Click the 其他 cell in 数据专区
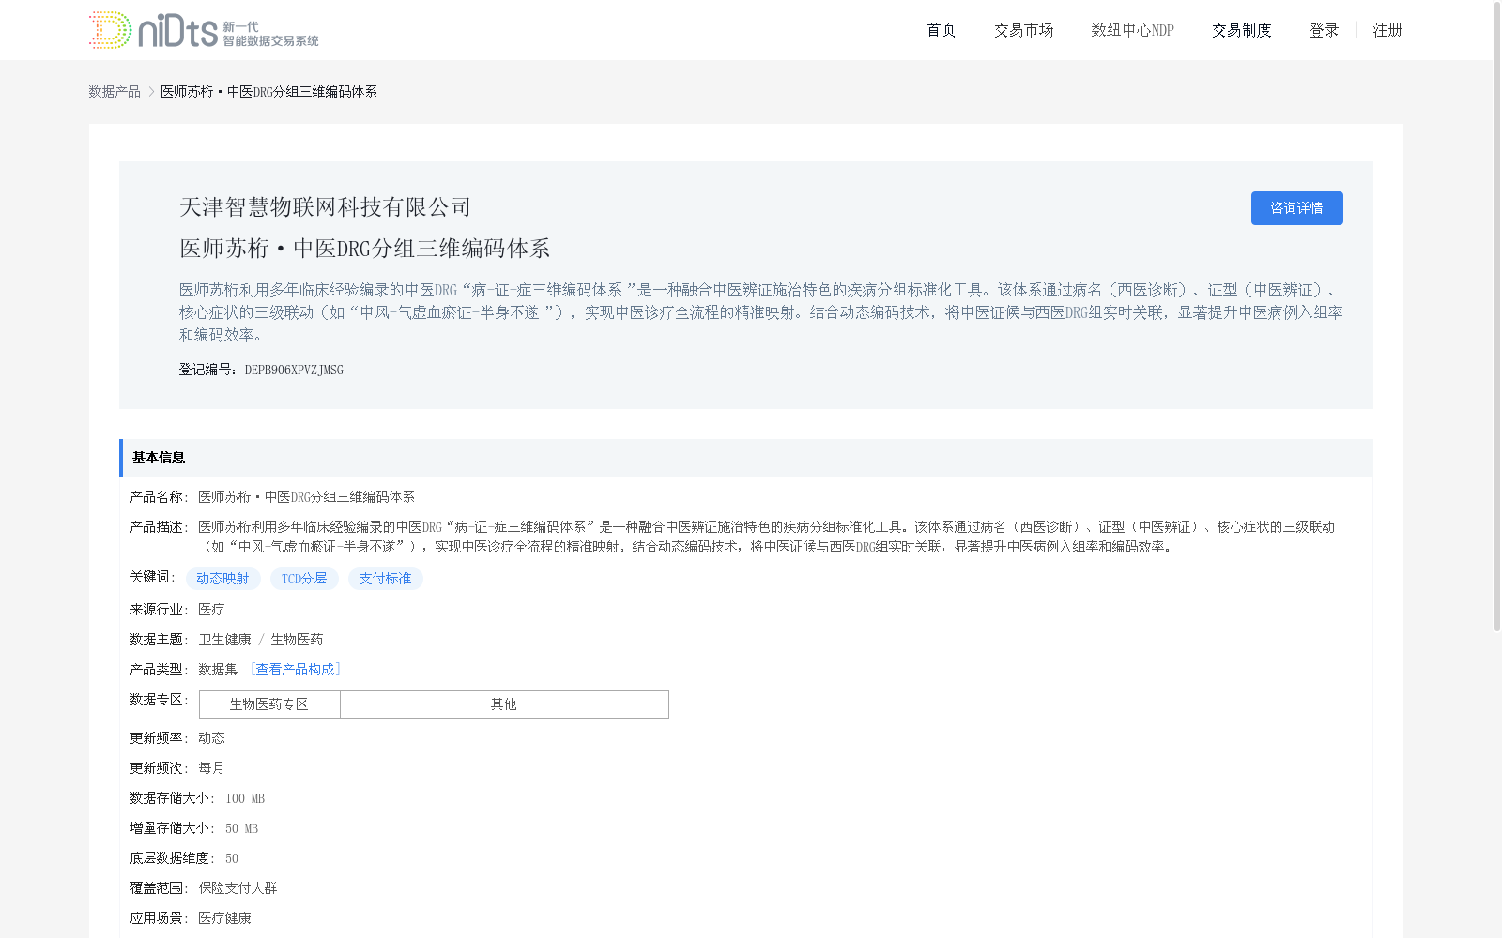The width and height of the screenshot is (1502, 938). (504, 704)
